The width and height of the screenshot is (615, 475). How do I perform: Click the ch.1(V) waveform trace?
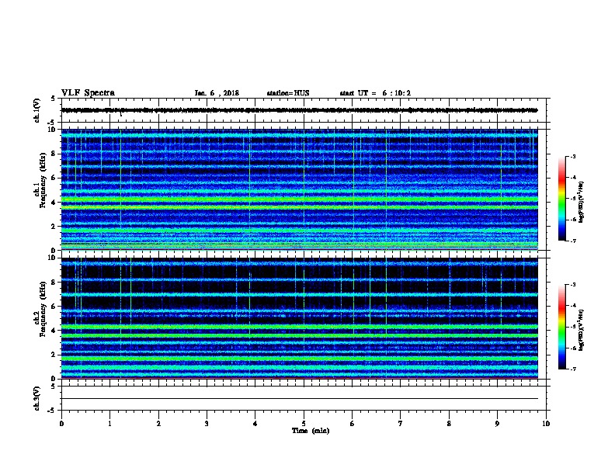pos(300,110)
